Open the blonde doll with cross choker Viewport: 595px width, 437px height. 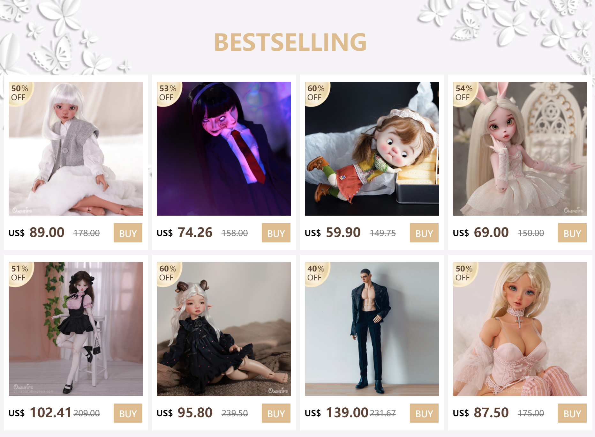[520, 329]
